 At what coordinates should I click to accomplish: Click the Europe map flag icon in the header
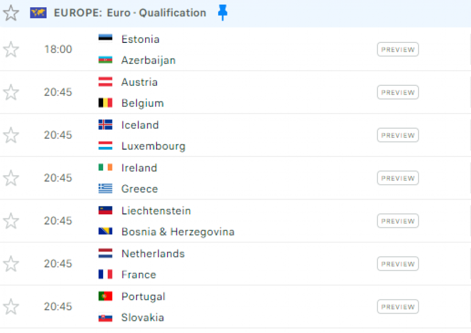point(38,13)
